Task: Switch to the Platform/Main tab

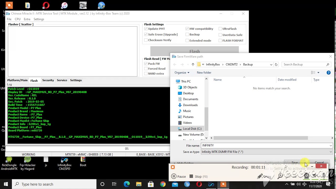Action: coord(17,80)
